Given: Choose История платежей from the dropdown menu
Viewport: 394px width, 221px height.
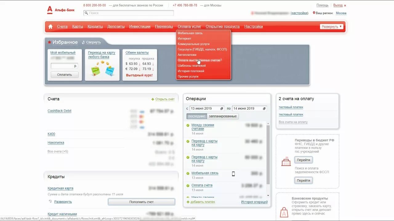Looking at the screenshot, I should (191, 71).
